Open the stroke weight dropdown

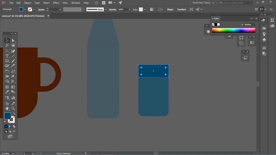[x=60, y=9]
